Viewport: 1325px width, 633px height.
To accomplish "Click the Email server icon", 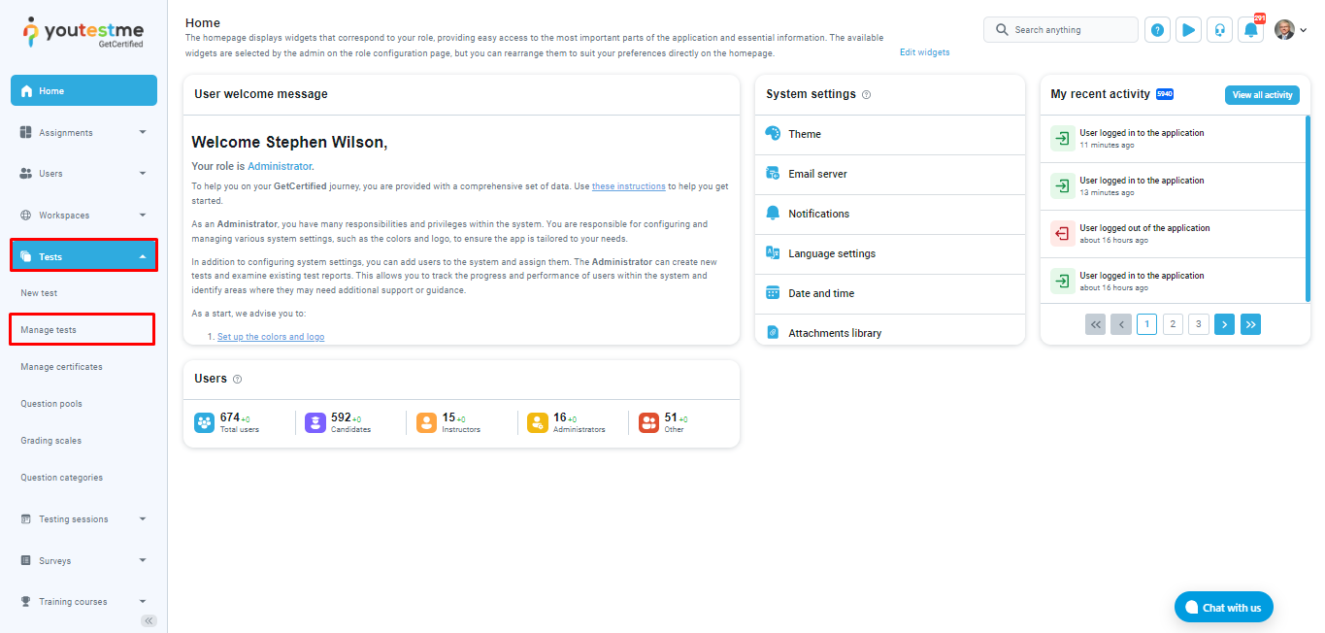I will coord(773,174).
